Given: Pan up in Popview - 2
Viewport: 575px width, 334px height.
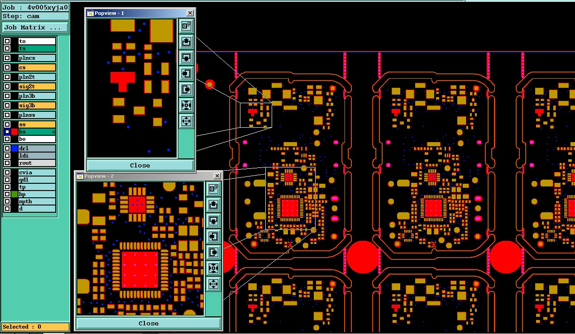Looking at the screenshot, I should [213, 205].
